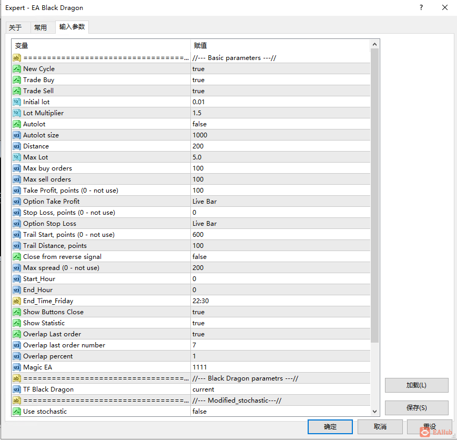This screenshot has width=457, height=440.
Task: Click End_Time_Friday value 22:30
Action: (x=201, y=301)
